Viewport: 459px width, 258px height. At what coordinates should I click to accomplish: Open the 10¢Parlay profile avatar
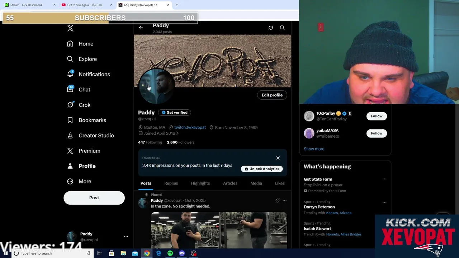tap(309, 116)
